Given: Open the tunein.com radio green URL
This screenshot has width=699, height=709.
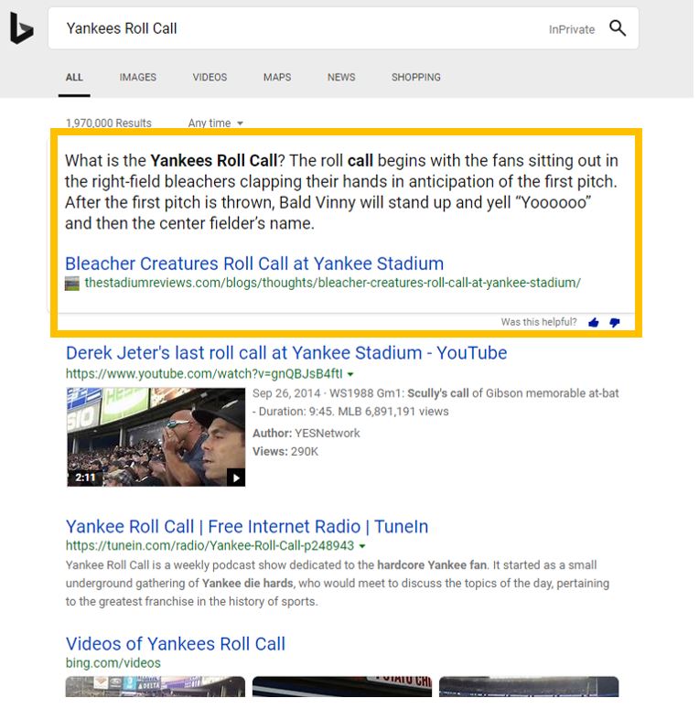Looking at the screenshot, I should [x=210, y=546].
